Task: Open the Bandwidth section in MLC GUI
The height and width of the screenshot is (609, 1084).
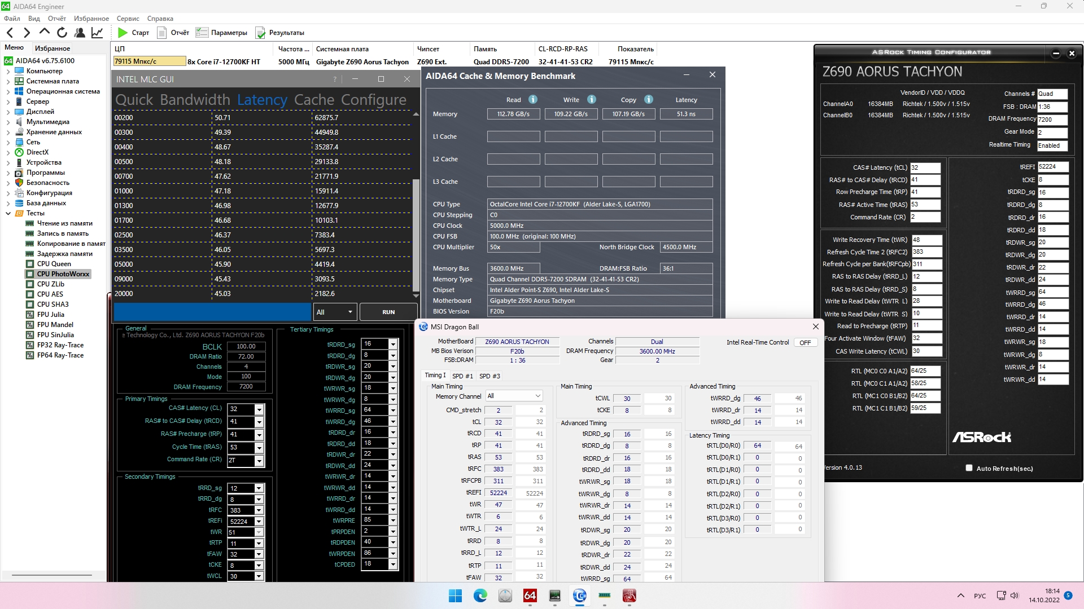Action: pos(195,100)
